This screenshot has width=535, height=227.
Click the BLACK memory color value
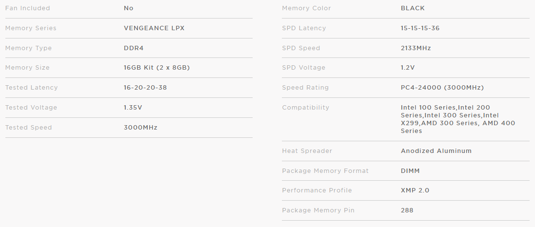(413, 8)
